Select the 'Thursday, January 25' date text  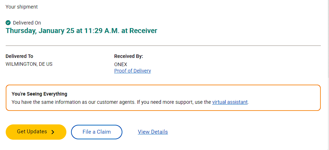tap(40, 31)
